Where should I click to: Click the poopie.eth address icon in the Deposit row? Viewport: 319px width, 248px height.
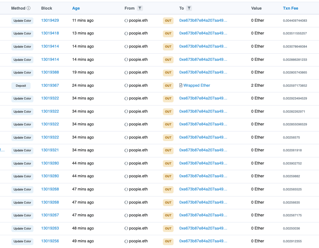(x=126, y=86)
